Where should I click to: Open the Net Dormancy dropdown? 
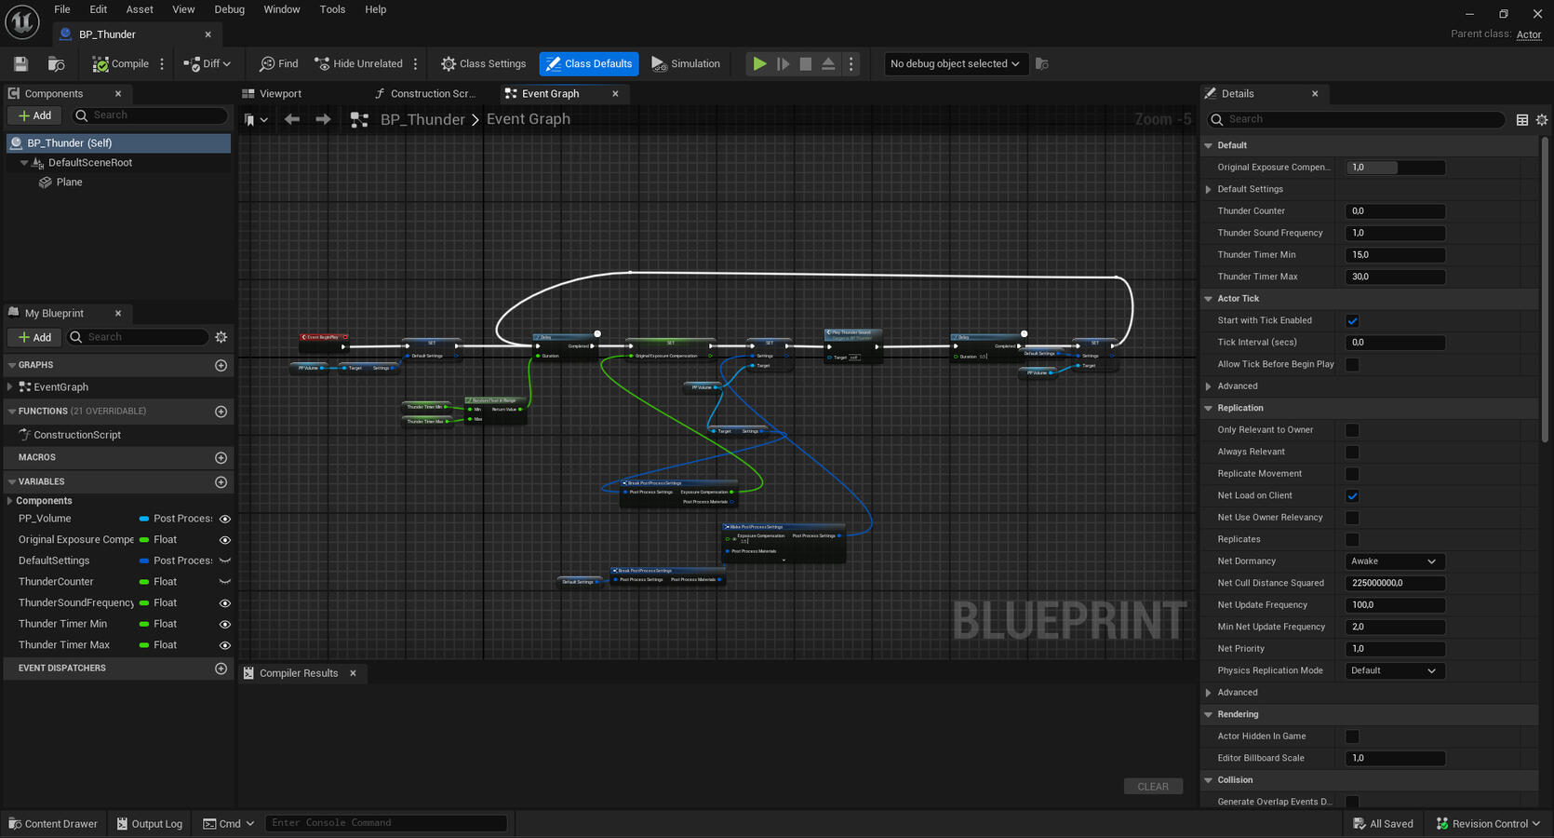(1394, 561)
